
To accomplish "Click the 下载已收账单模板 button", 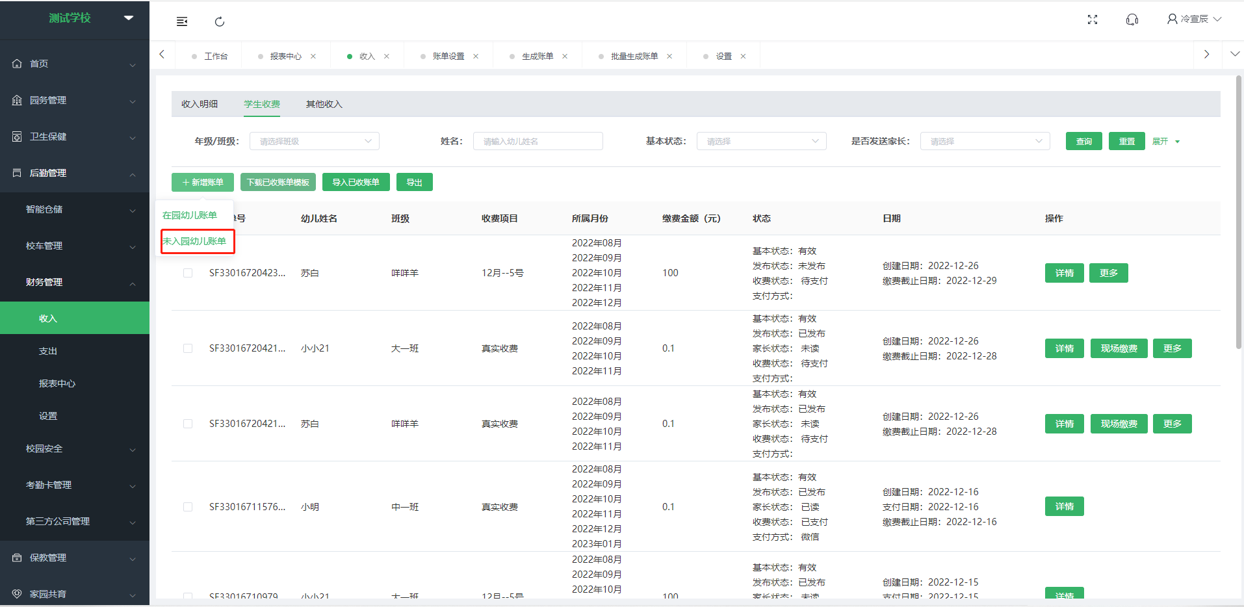I will click(278, 182).
